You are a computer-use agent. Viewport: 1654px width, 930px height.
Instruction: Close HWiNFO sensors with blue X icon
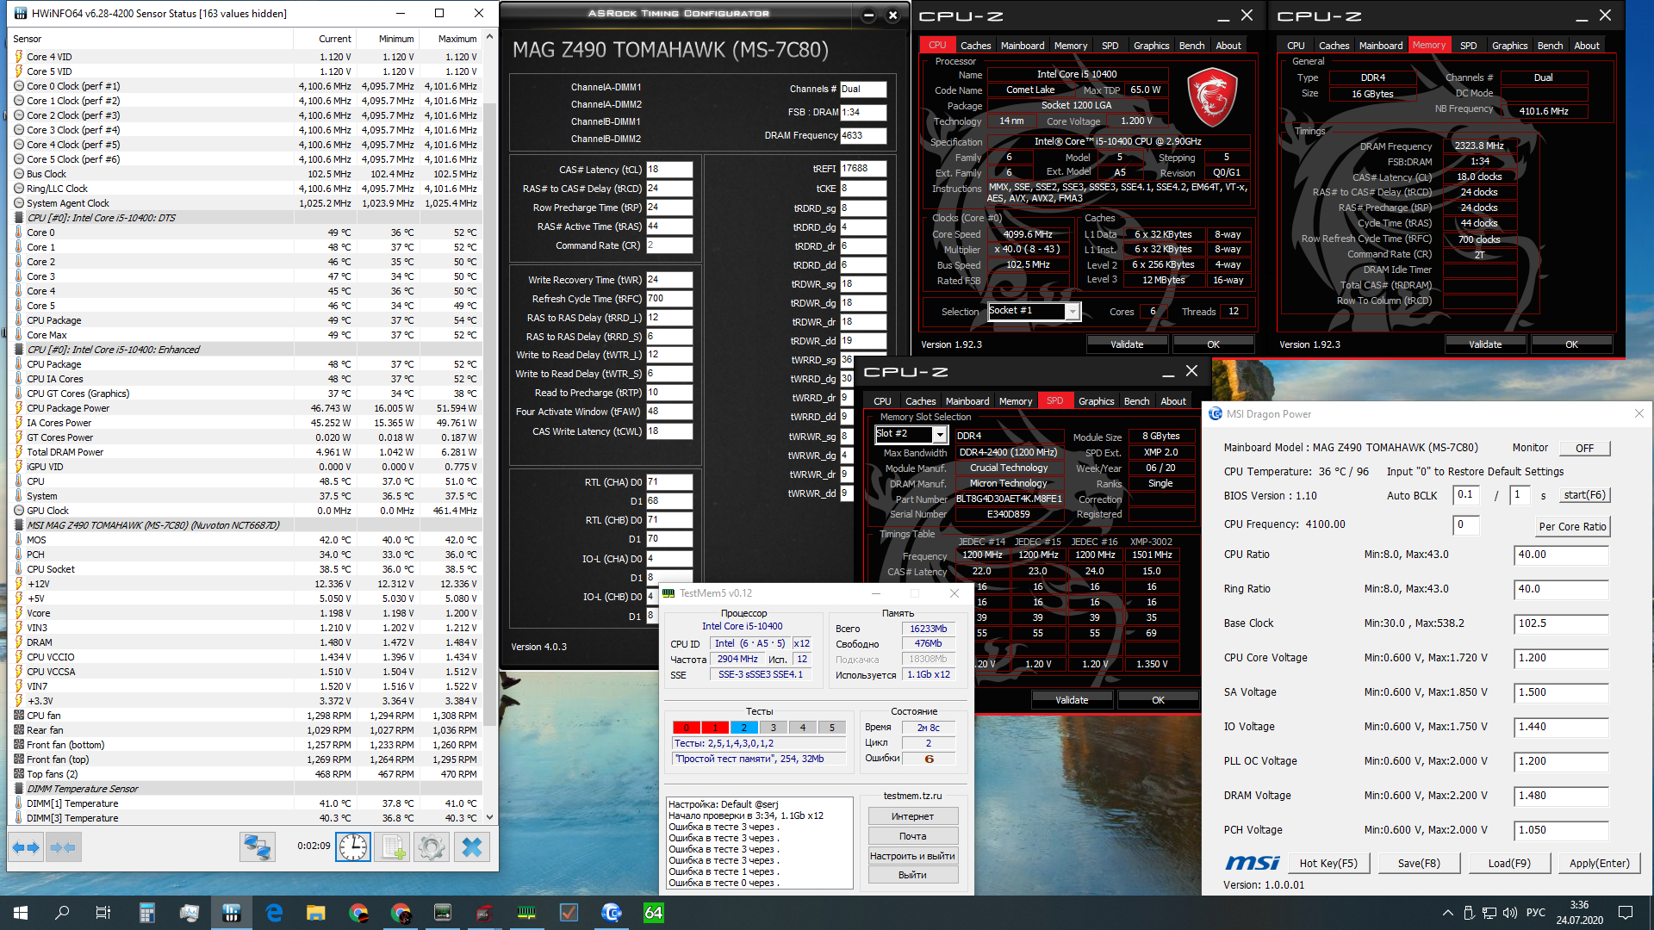point(471,847)
